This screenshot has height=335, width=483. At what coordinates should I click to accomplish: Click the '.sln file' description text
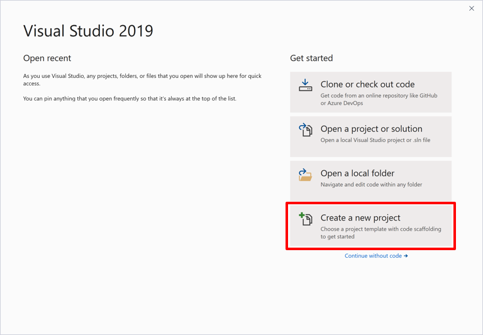coord(375,140)
